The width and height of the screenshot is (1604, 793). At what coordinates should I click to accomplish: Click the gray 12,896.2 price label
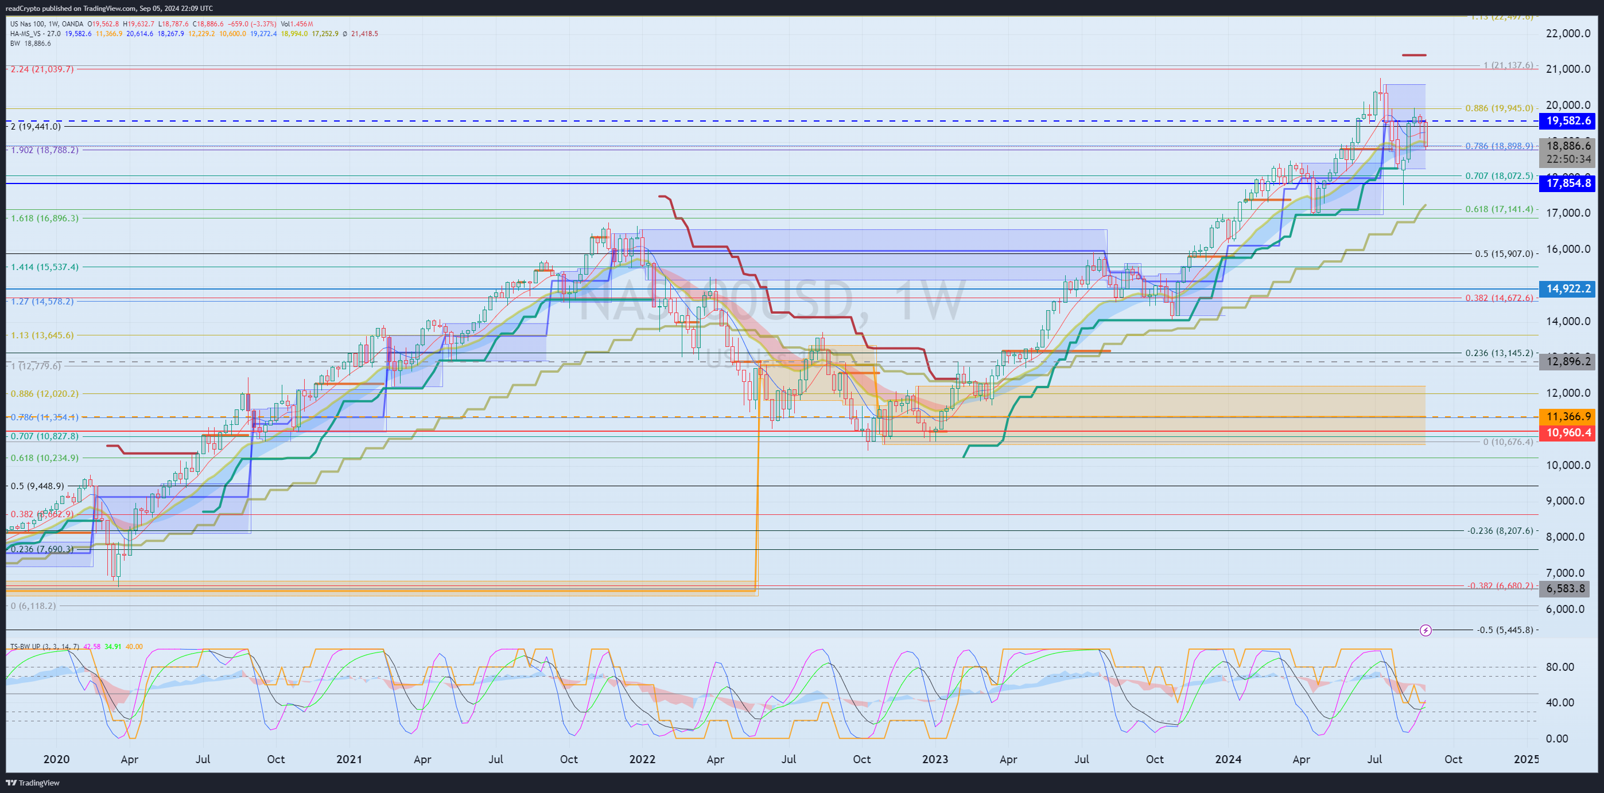click(x=1567, y=361)
